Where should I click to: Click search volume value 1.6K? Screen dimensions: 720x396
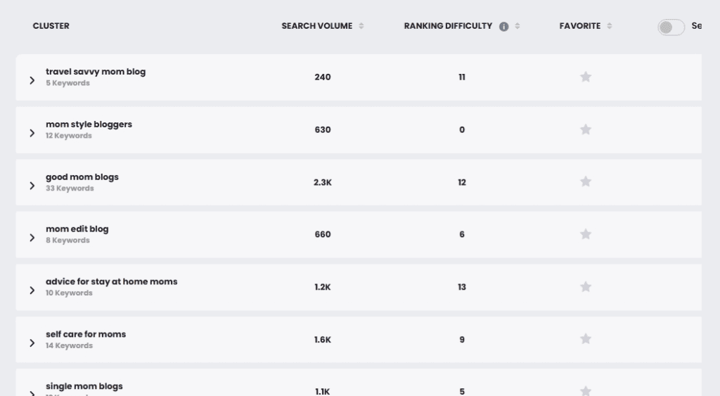point(323,340)
